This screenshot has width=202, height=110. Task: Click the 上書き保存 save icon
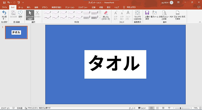[147, 15]
